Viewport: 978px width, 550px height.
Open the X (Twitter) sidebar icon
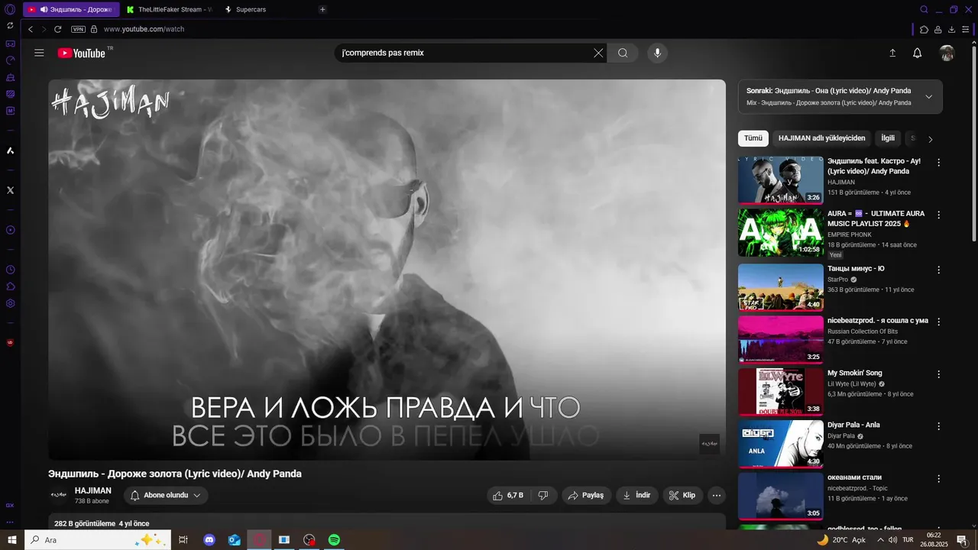10,189
